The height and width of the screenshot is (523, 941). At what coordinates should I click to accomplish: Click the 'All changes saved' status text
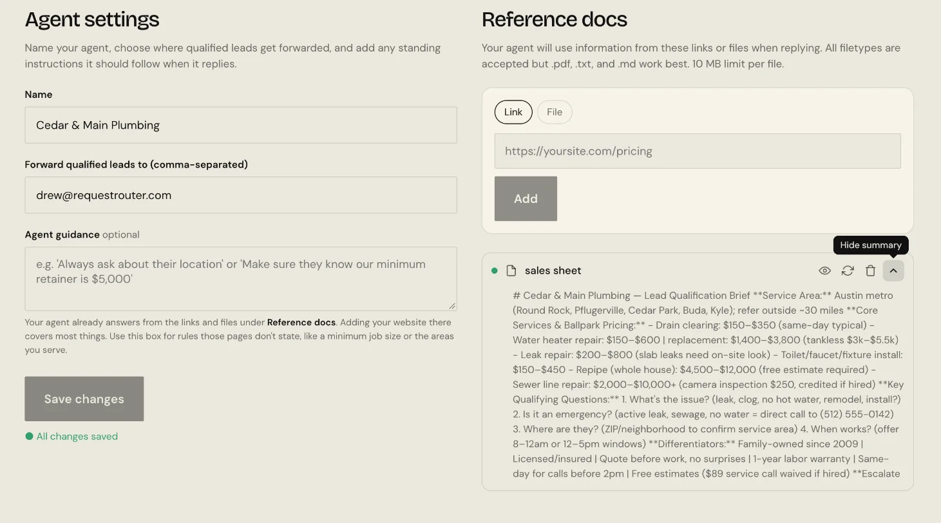click(77, 437)
